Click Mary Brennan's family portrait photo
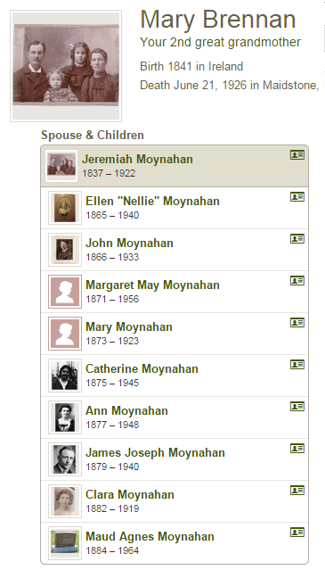This screenshot has height=570, width=325. [66, 66]
